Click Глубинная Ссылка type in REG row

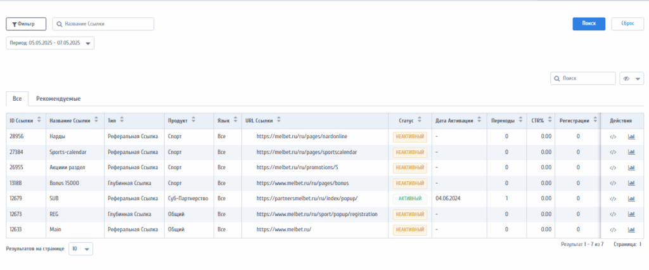(x=129, y=214)
